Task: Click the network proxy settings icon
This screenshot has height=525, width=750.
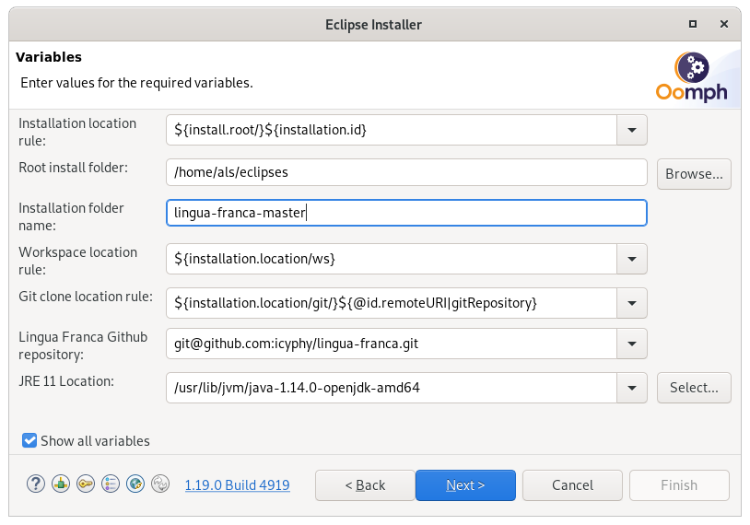Action: [61, 484]
